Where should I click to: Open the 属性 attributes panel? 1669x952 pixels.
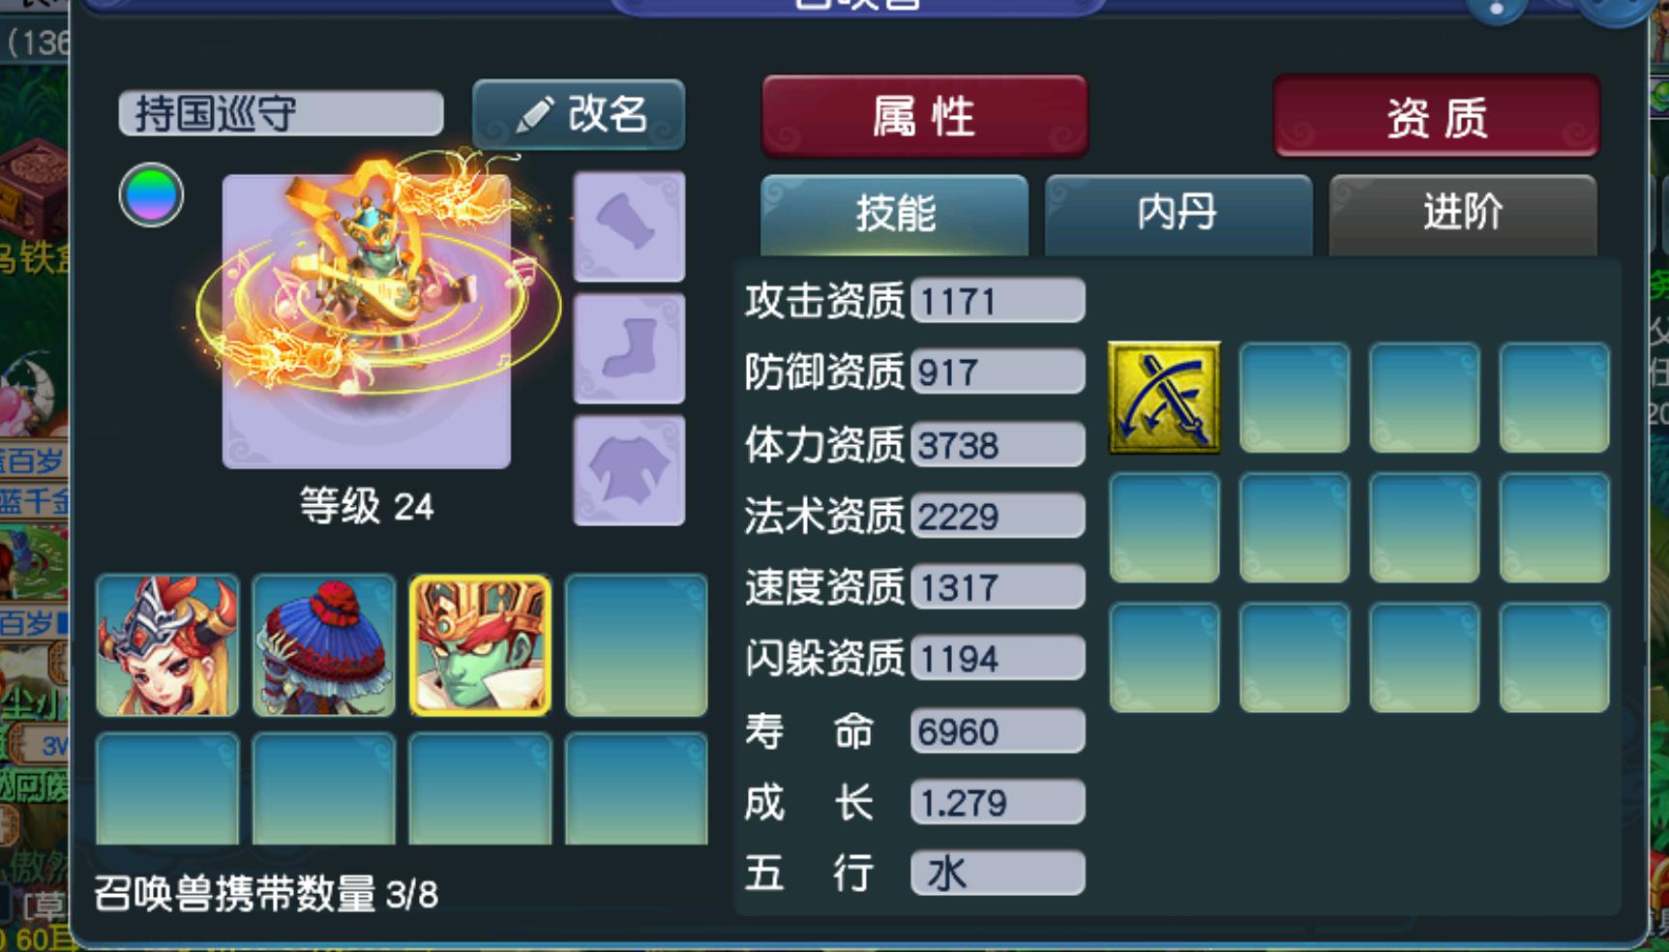click(x=925, y=116)
